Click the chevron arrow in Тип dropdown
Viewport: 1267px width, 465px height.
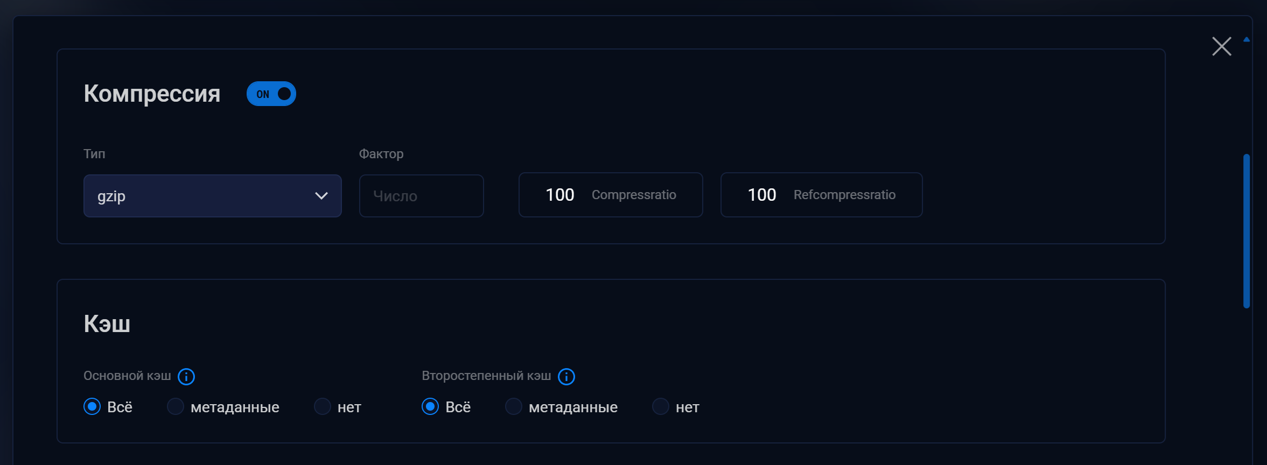pyautogui.click(x=321, y=196)
